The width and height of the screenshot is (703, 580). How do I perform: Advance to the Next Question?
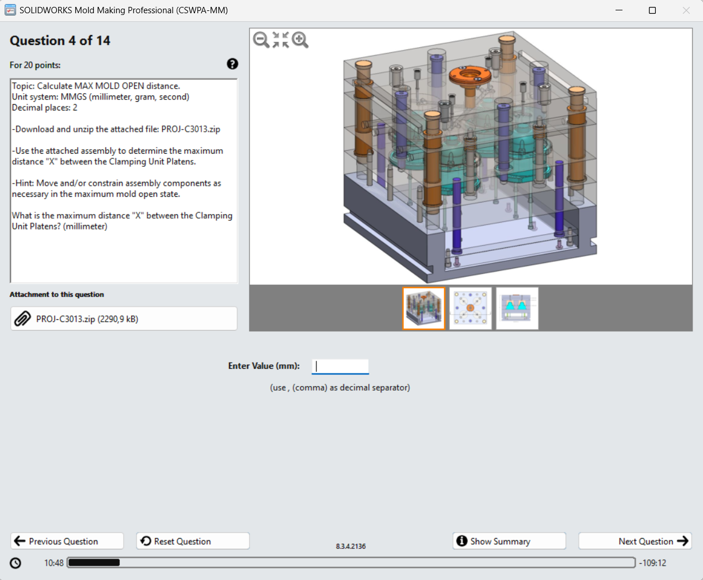click(635, 541)
